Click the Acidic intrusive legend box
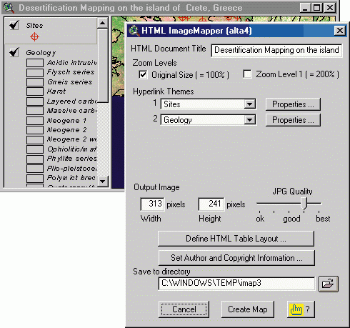 (35, 63)
